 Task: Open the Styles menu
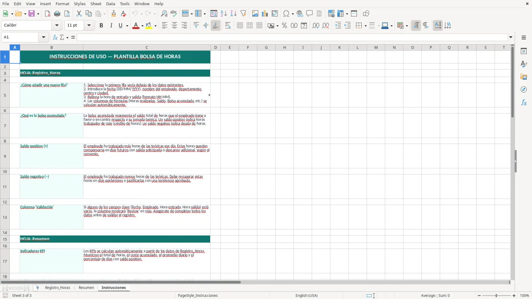point(80,4)
